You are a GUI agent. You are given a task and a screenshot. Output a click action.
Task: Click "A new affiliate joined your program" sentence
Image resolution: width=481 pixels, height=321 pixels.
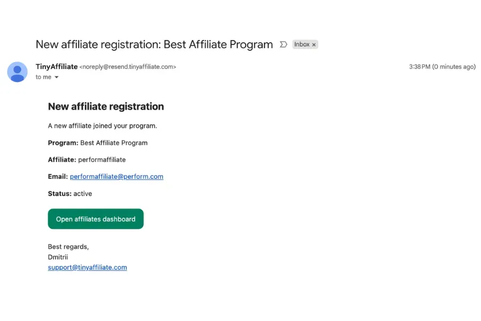102,126
